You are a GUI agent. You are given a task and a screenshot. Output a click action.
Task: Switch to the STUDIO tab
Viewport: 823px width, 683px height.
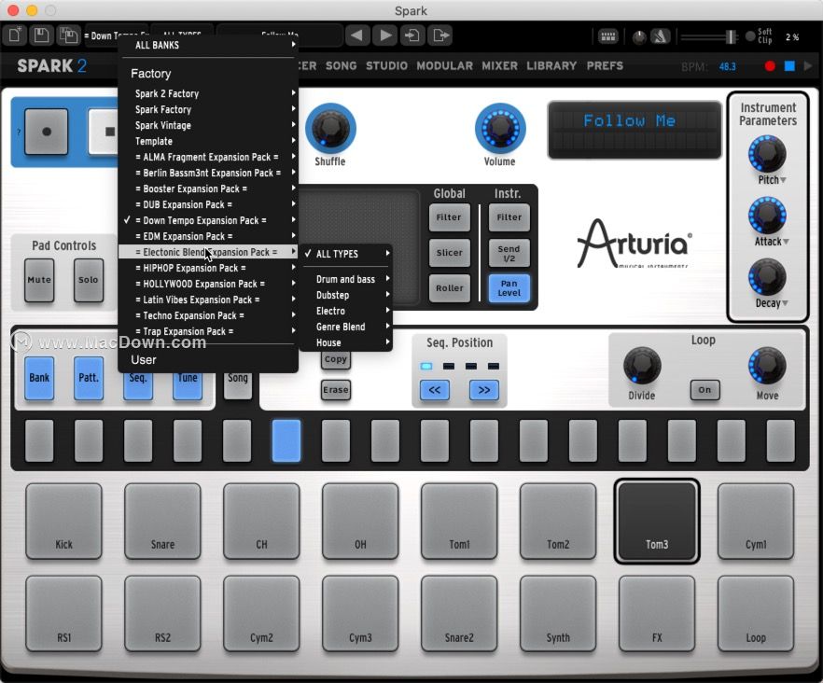[x=386, y=66]
